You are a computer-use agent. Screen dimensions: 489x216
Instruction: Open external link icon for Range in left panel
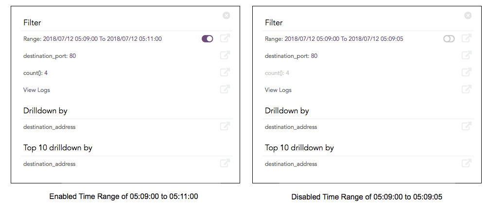coord(225,38)
